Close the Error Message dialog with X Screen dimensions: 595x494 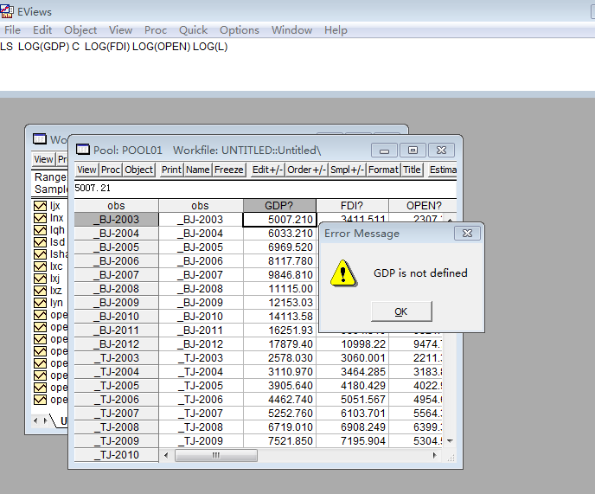[466, 234]
